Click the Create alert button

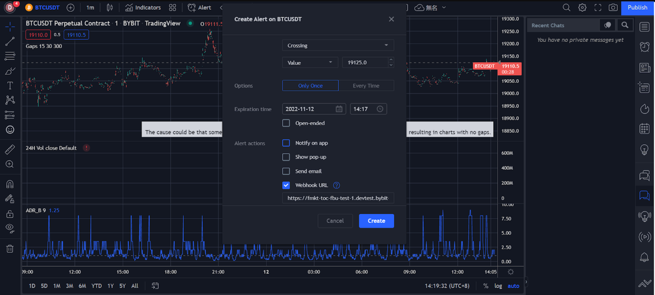click(376, 221)
